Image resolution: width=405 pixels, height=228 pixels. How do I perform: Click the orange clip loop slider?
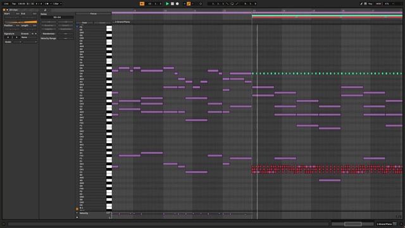[x=21, y=22]
